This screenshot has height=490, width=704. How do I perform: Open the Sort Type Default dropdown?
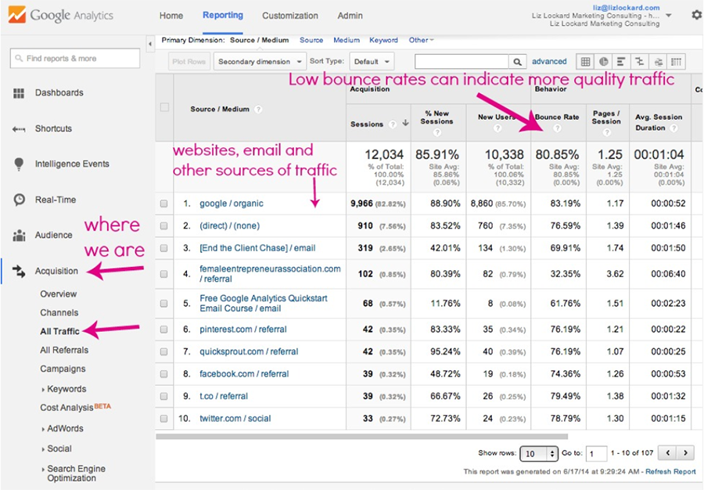click(x=372, y=62)
